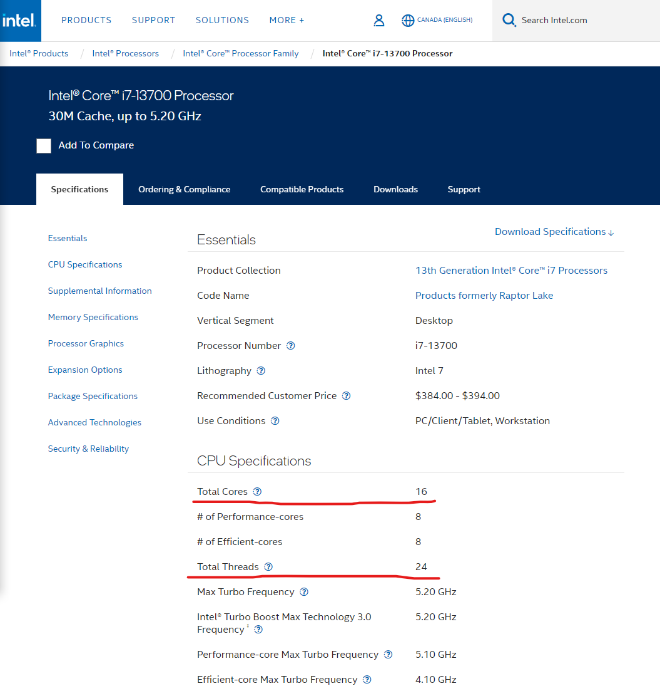The width and height of the screenshot is (660, 686).
Task: Open the PRODUCTS menu
Action: click(86, 20)
